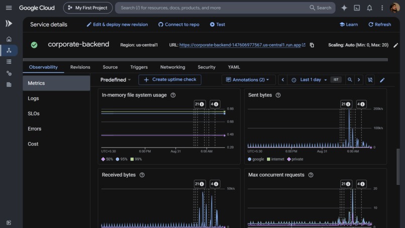Viewport: 405px width, 228px height.
Task: Click the edit dashboard pencil icon
Action: pos(382,80)
